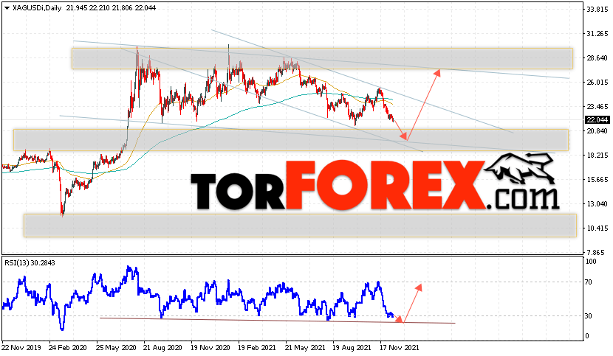Click the 7.865 price scale label
Screen dimensions: 613x356
click(598, 252)
